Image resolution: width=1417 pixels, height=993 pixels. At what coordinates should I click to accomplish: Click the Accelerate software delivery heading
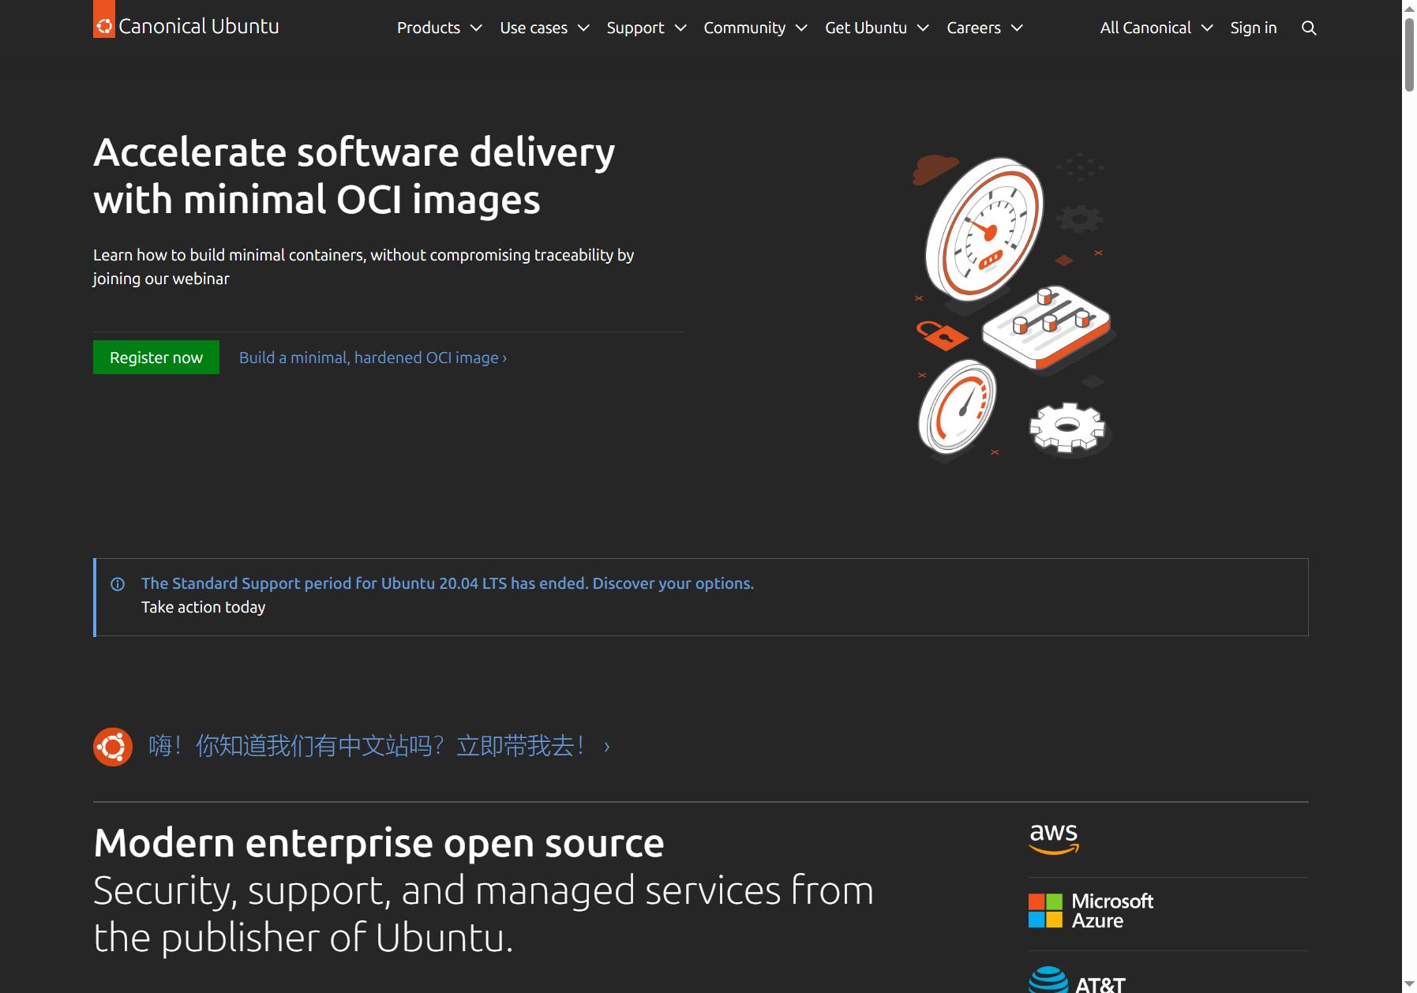(354, 175)
